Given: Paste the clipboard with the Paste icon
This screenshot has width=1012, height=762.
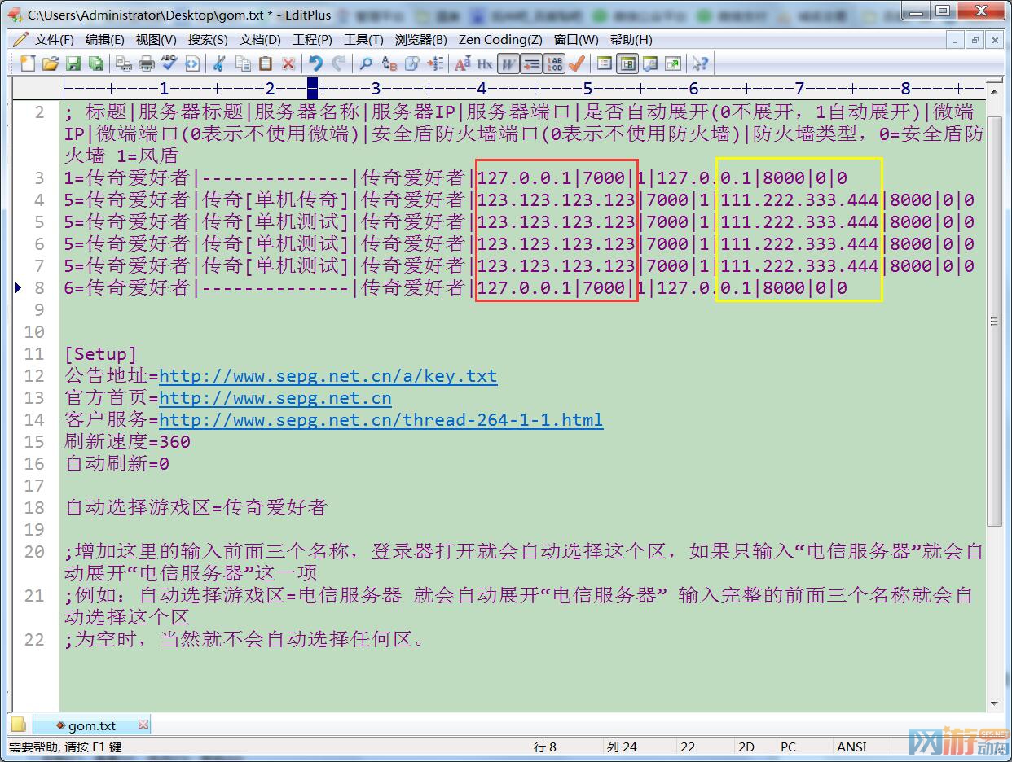Looking at the screenshot, I should pyautogui.click(x=265, y=63).
